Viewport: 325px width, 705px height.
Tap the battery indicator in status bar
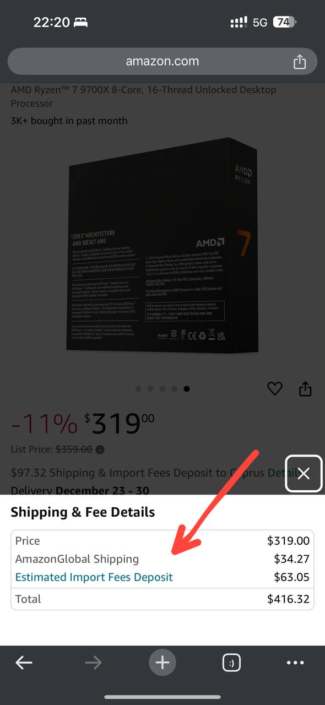tap(284, 22)
